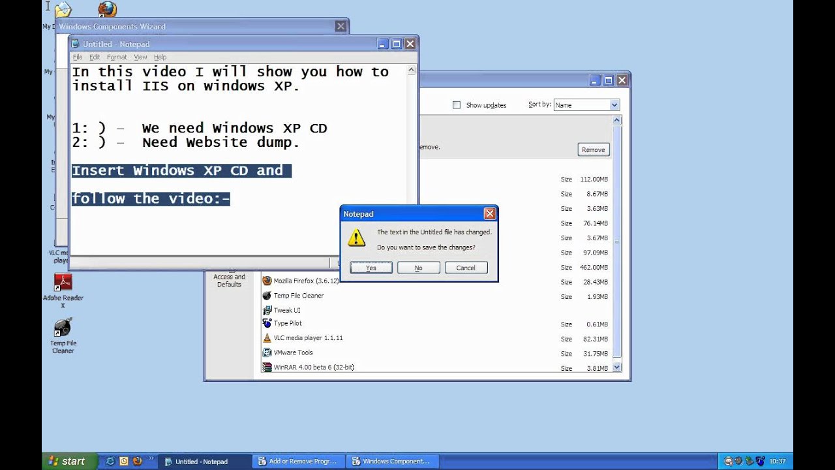Click the Temp File Cleaner list icon
This screenshot has width=835, height=470.
pos(267,295)
